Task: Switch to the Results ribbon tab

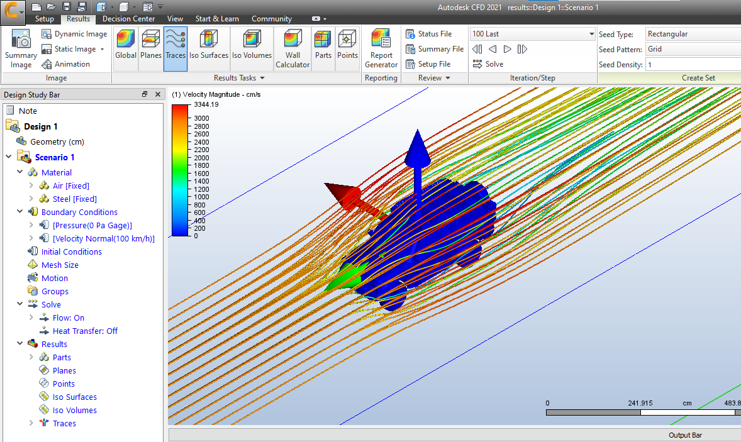Action: coord(78,19)
